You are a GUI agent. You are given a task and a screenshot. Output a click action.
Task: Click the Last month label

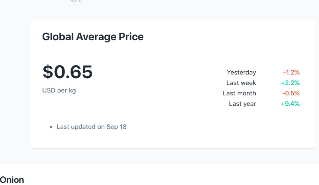239,93
